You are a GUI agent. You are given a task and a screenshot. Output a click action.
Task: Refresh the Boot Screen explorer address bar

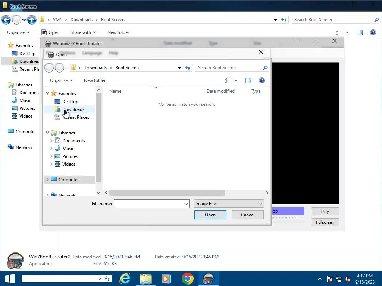click(284, 20)
